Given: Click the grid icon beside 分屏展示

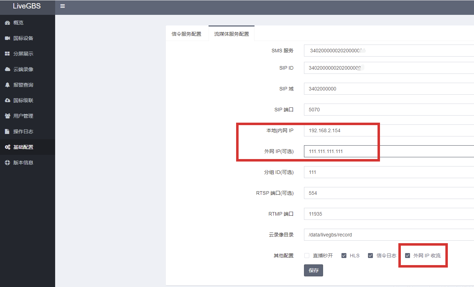Looking at the screenshot, I should (7, 54).
